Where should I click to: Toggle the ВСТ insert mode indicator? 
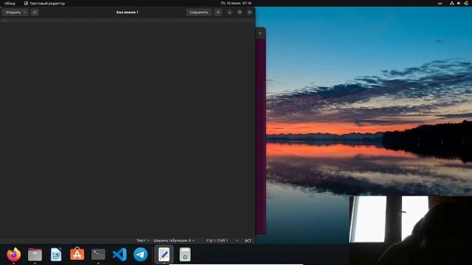tap(248, 241)
